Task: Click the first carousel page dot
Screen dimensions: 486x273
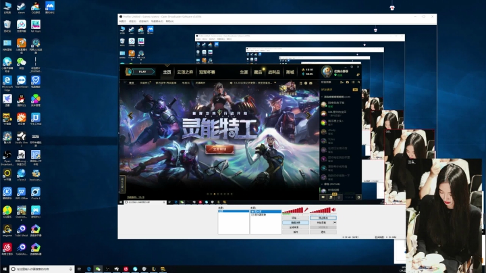Action: point(208,194)
